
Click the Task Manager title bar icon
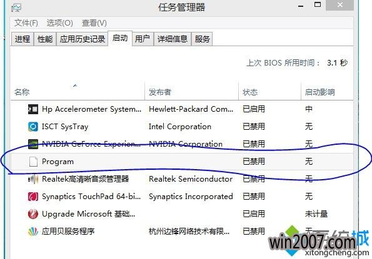16,8
